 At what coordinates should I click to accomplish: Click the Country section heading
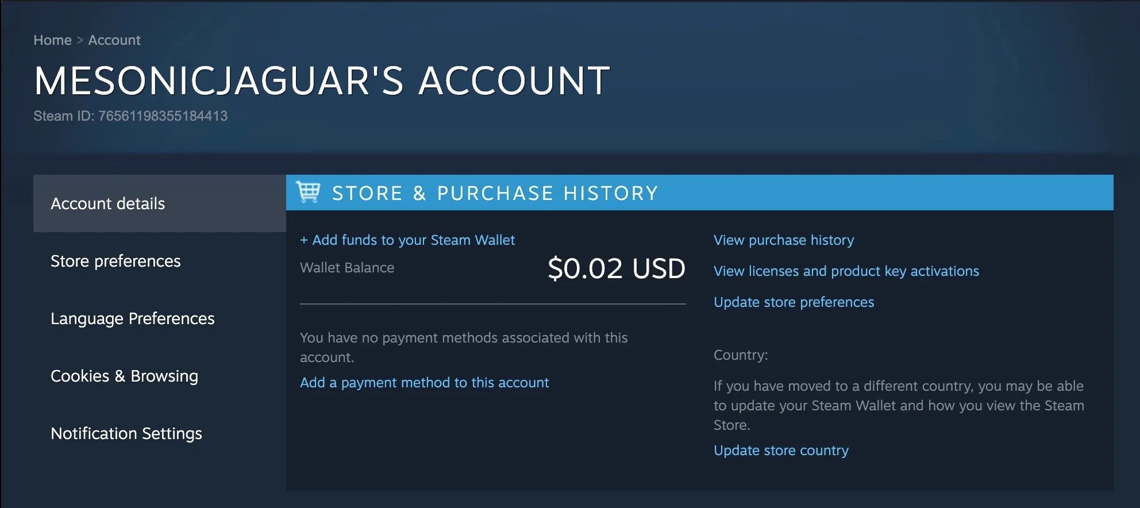740,355
